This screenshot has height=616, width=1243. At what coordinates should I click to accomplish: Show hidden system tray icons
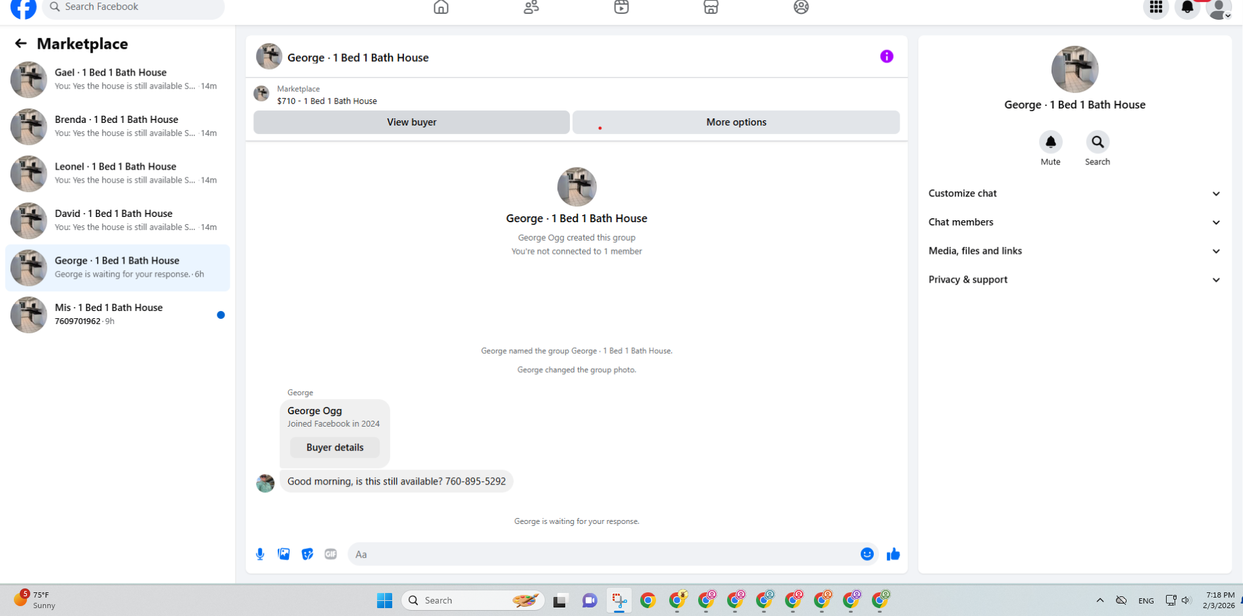click(1100, 600)
